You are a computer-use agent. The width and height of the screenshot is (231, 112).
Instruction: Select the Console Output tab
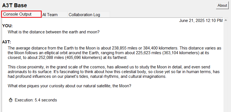[21, 14]
